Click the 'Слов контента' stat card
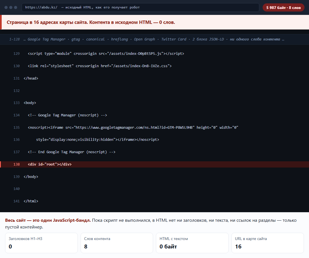The image size is (309, 258). [117, 243]
